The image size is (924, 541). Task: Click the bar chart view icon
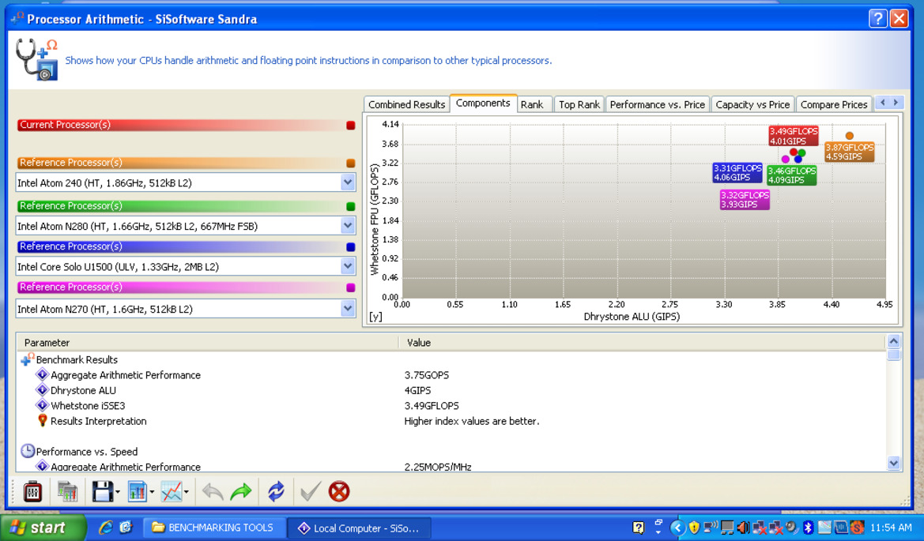click(x=137, y=491)
